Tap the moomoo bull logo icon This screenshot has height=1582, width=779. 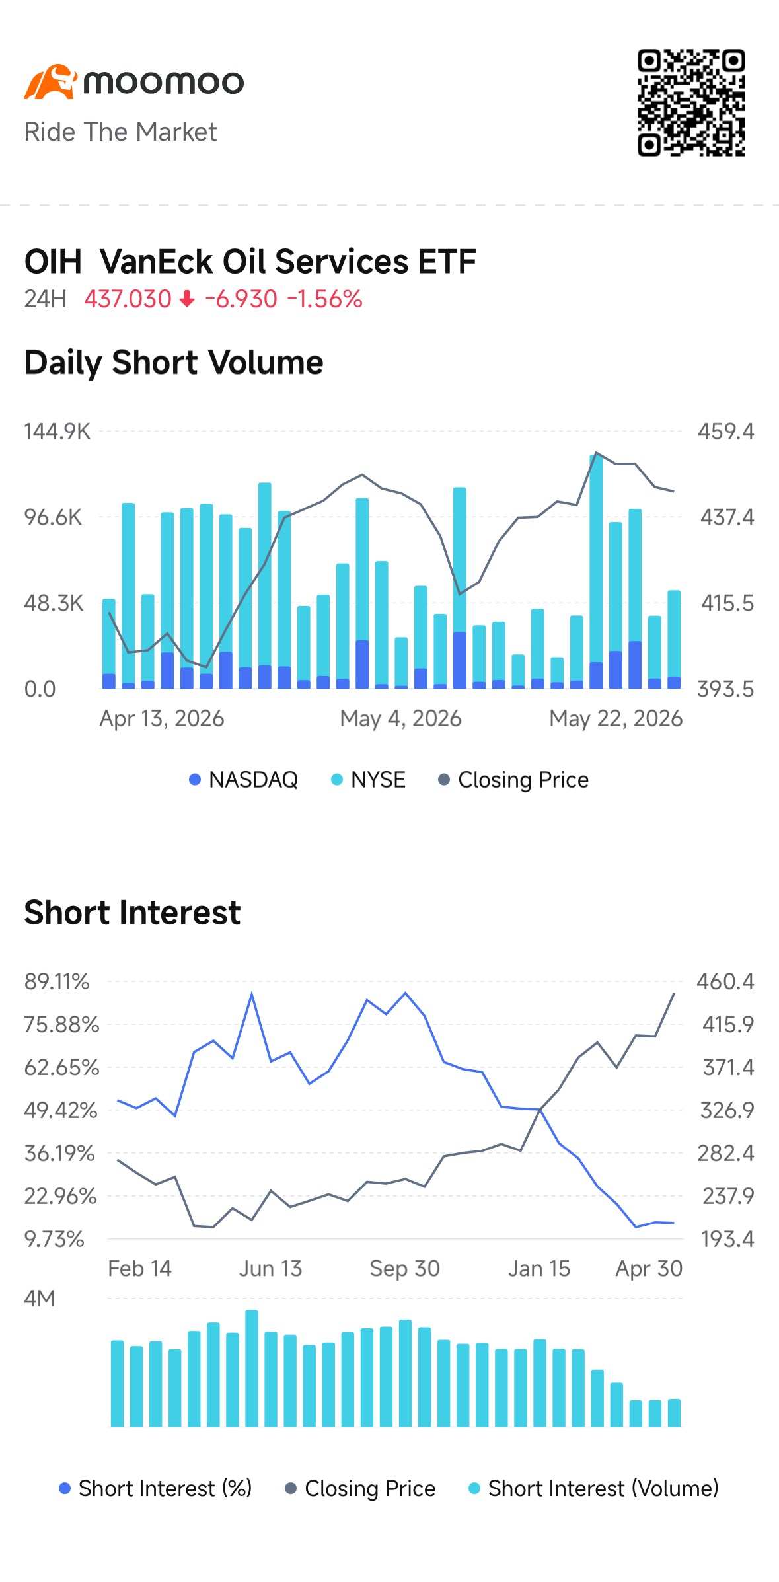click(x=50, y=82)
